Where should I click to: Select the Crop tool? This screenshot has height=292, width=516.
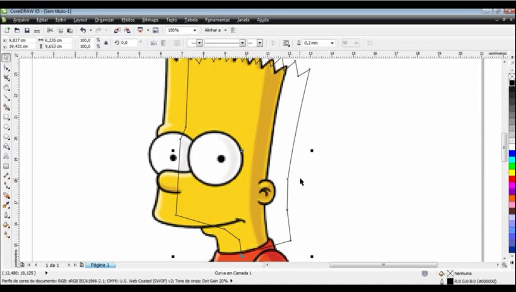[6, 78]
